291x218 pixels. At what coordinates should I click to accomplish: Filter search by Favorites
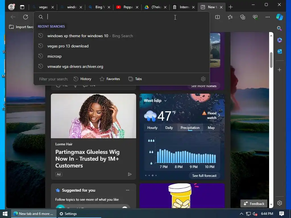coord(110,79)
